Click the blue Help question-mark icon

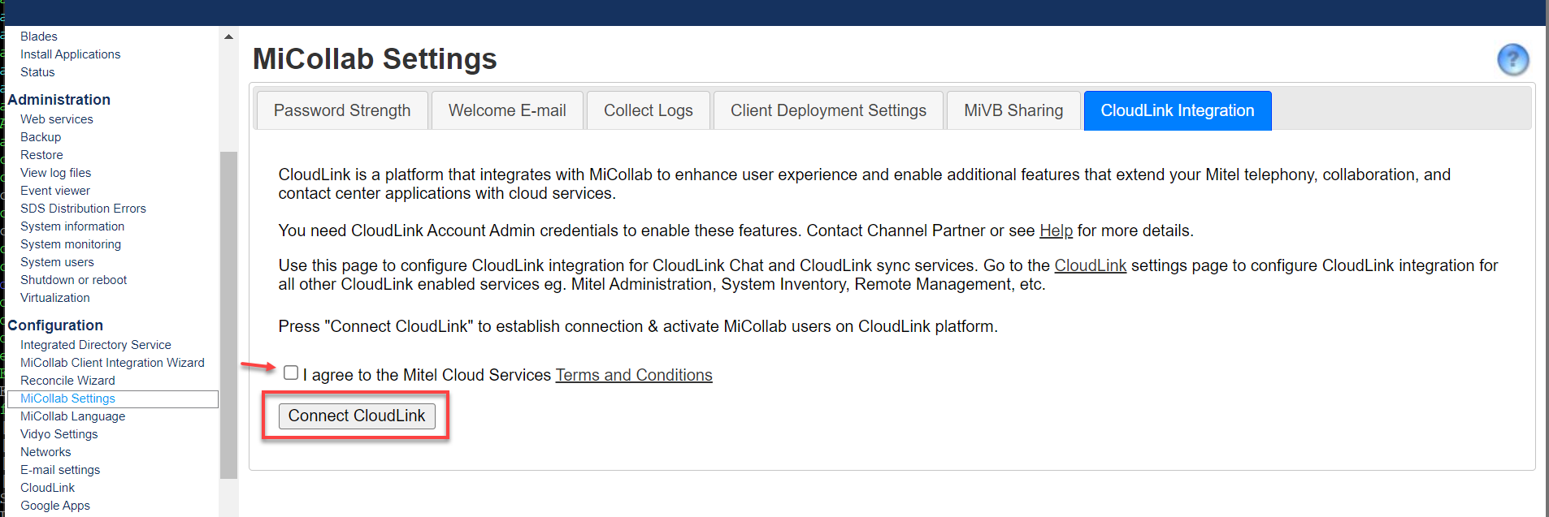click(1512, 59)
